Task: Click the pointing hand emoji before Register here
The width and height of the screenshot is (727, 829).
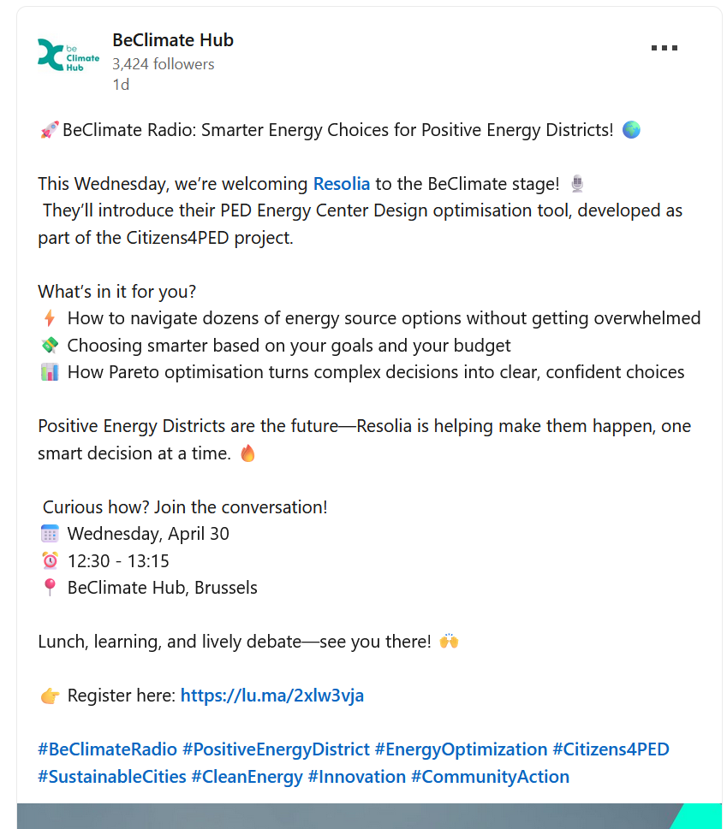Action: tap(51, 696)
